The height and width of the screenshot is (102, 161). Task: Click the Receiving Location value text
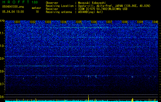pyautogui.click(x=114, y=6)
